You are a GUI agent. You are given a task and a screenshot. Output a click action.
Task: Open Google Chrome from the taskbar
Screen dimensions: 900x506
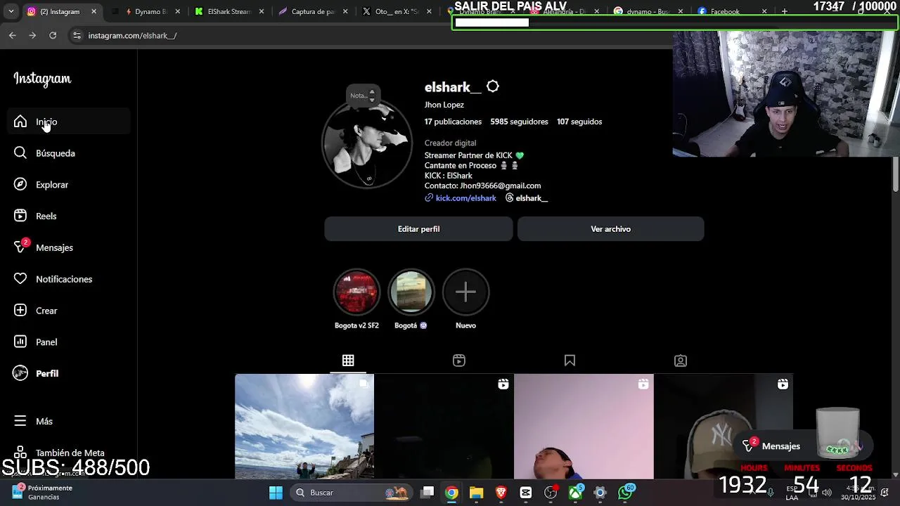point(451,493)
